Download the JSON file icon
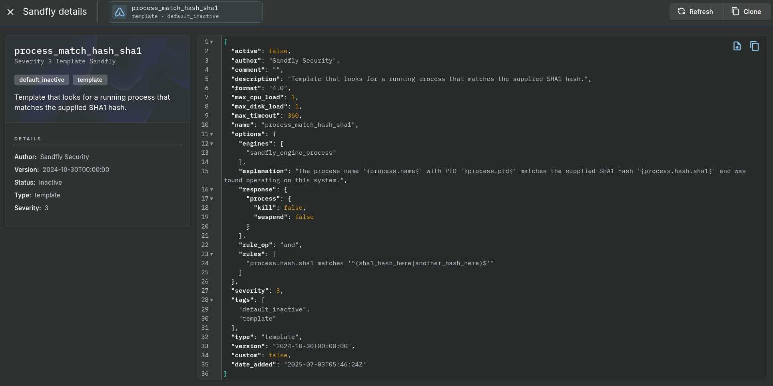The height and width of the screenshot is (386, 773). click(x=737, y=46)
